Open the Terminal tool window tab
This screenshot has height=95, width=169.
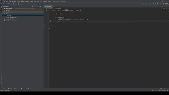24,89
